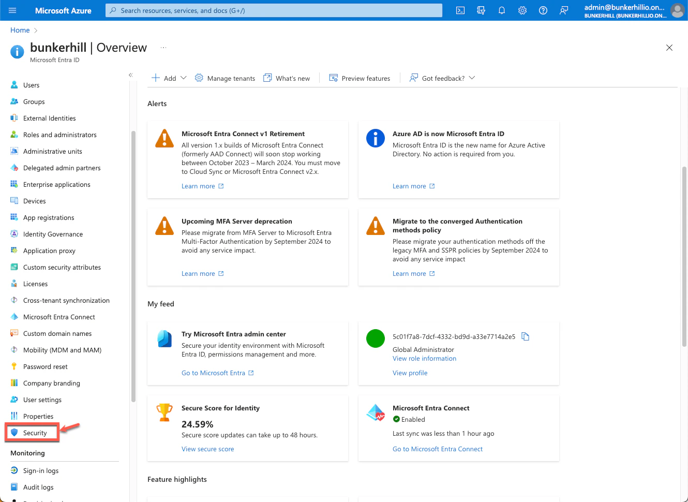The height and width of the screenshot is (502, 688).
Task: Open the portal hamburger menu
Action: pyautogui.click(x=12, y=10)
